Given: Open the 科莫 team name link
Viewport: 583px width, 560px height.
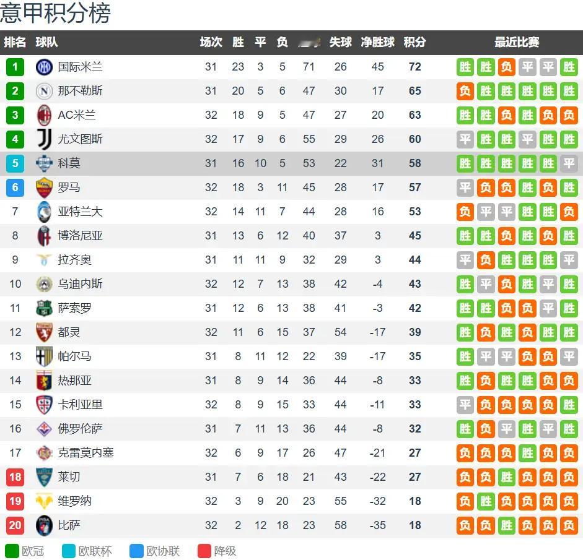Looking at the screenshot, I should point(69,163).
